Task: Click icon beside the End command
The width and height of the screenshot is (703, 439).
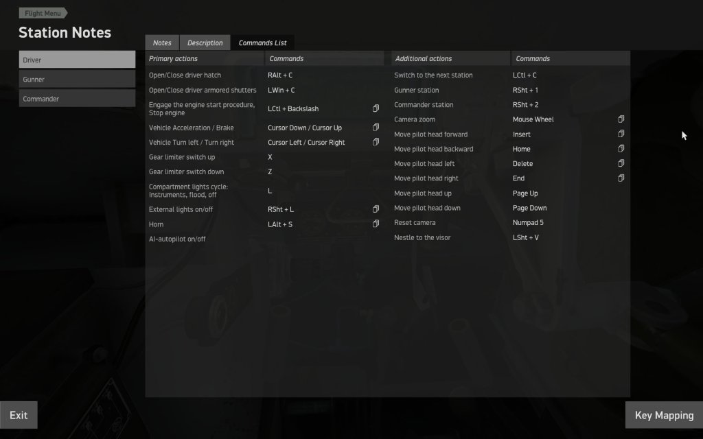Action: (621, 178)
